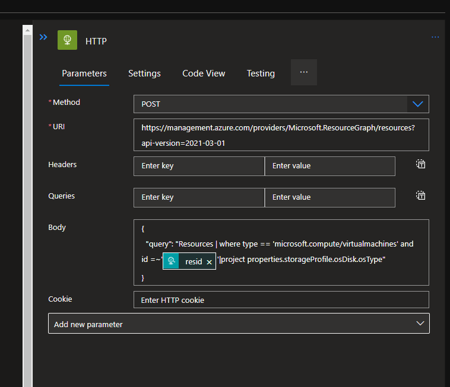Click the Headers Enter value field
This screenshot has height=387, width=450.
[330, 166]
